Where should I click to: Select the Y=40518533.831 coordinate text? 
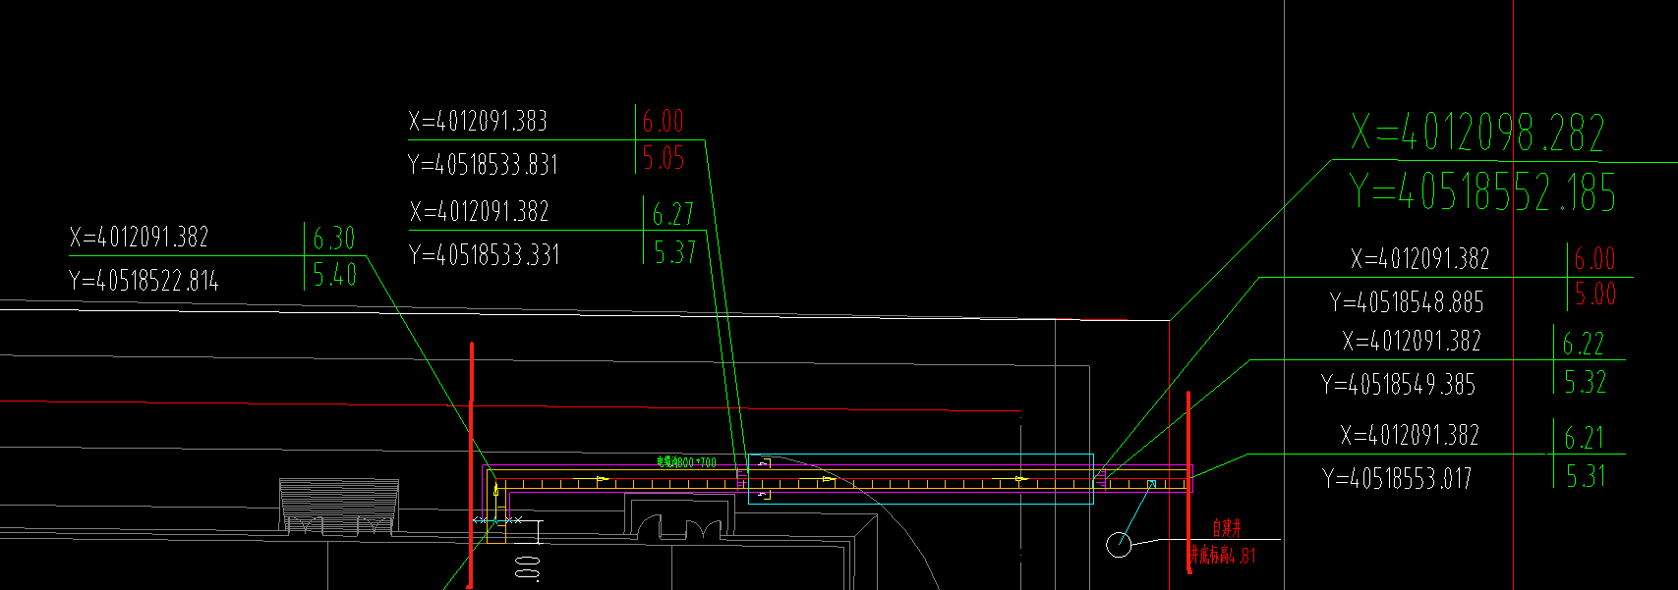click(x=483, y=164)
